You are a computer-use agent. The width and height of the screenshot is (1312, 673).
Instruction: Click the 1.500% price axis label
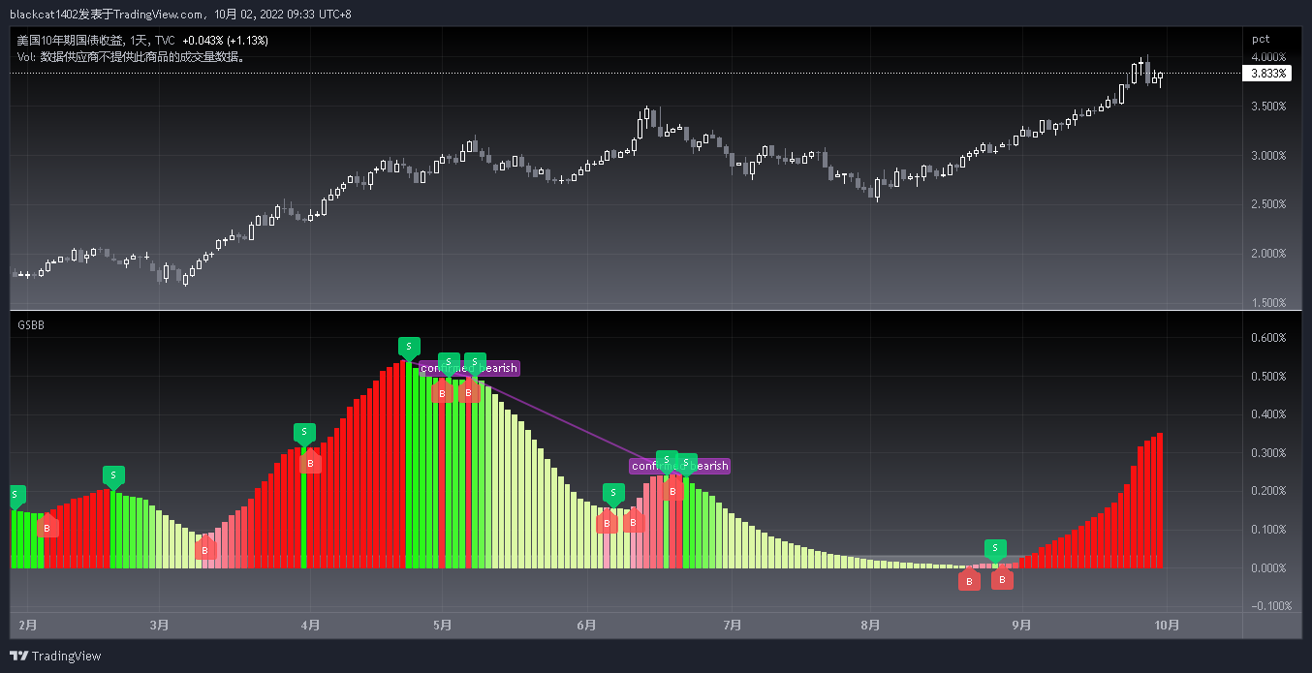pos(1268,303)
